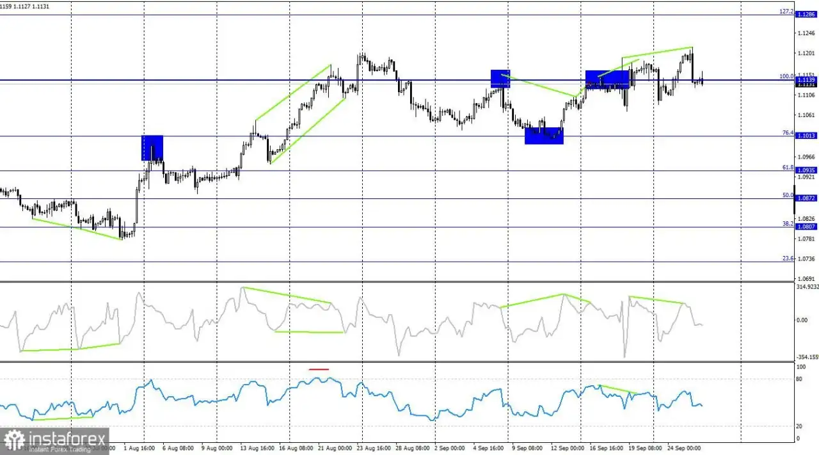Select the highlighted 1.1286 price tag

click(x=806, y=15)
